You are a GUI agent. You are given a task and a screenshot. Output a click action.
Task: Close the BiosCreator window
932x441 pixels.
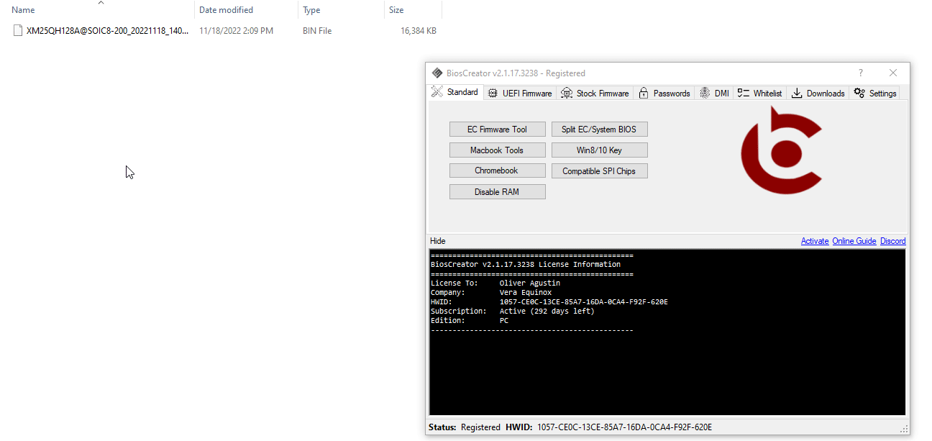(x=893, y=73)
